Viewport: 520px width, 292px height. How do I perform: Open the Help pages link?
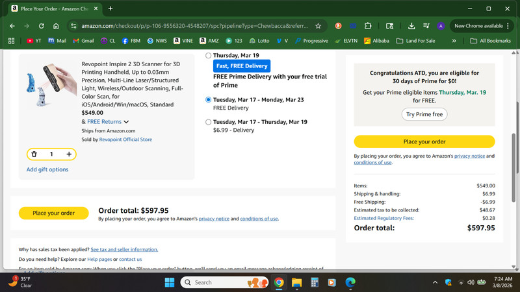pyautogui.click(x=99, y=259)
